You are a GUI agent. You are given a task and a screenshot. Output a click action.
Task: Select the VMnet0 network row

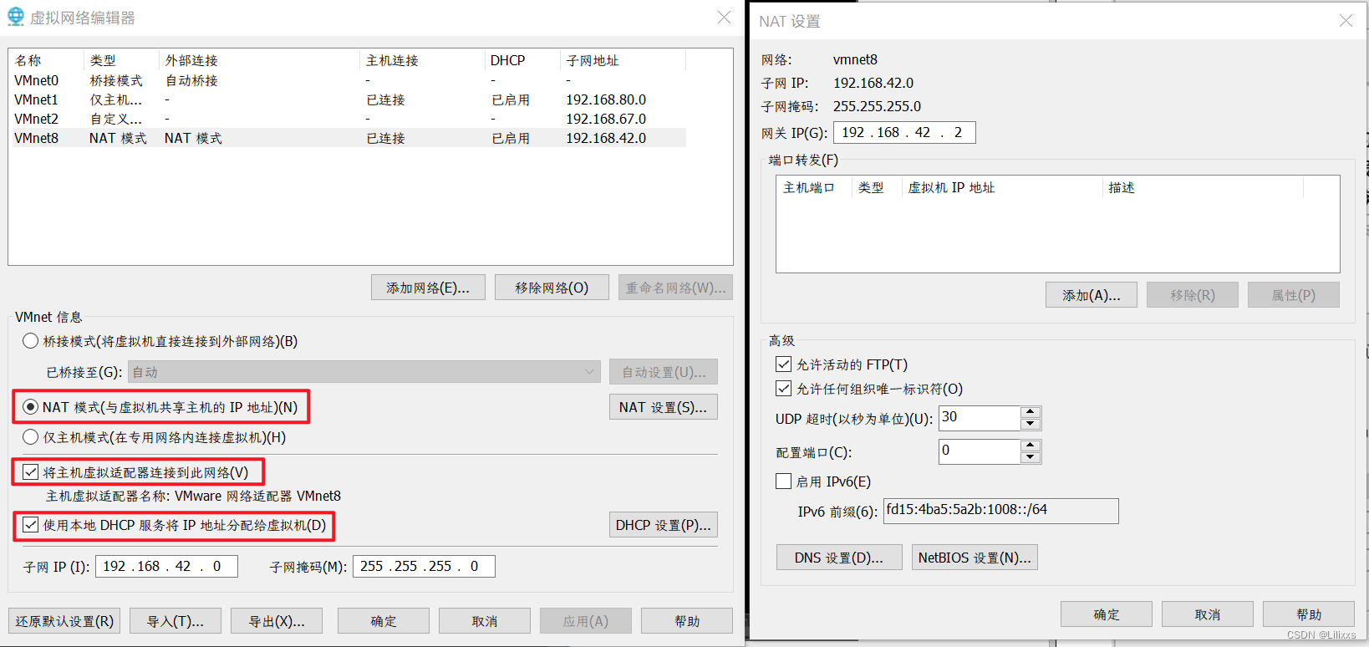pos(348,80)
